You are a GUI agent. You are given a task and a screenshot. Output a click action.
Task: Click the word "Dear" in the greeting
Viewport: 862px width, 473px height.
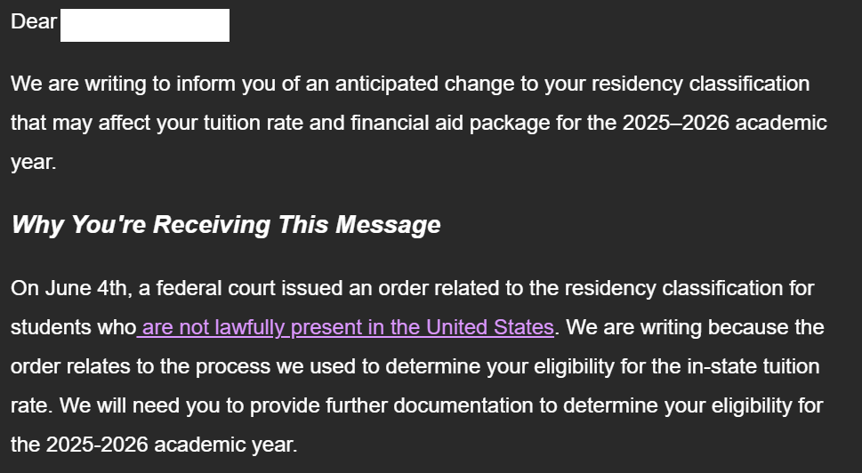point(34,22)
